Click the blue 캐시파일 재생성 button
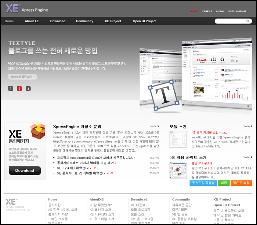Screen dimensions: 257x225 click(203, 183)
